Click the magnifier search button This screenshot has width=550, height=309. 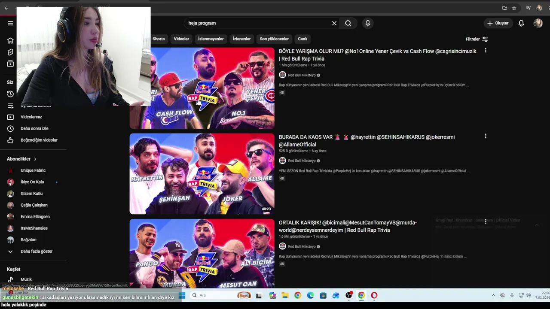348,23
